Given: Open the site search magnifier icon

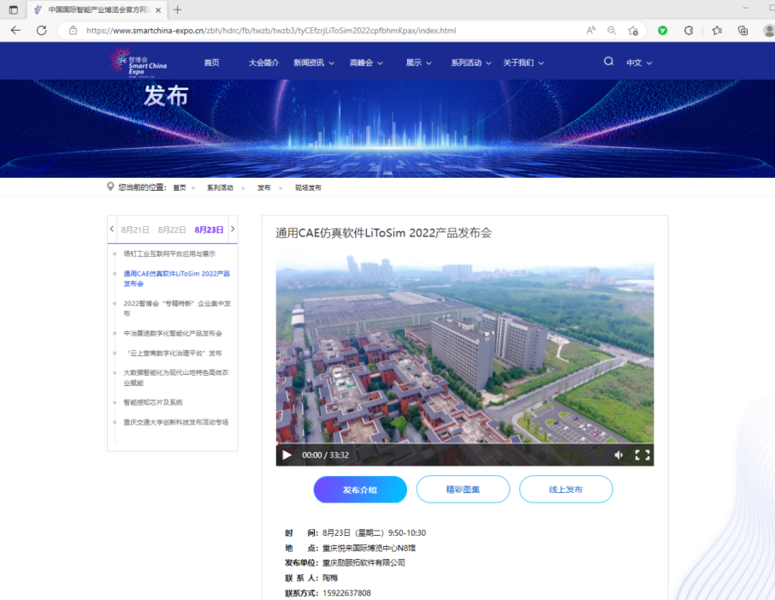Looking at the screenshot, I should coord(608,62).
